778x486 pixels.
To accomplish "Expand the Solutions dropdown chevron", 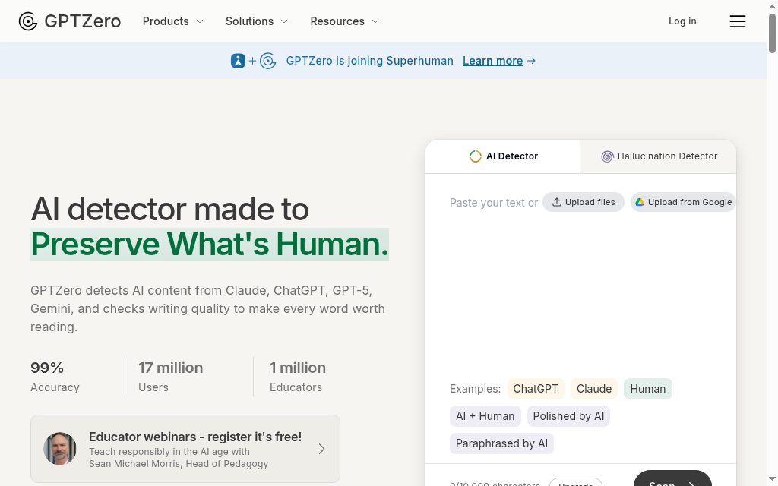I will pyautogui.click(x=284, y=21).
